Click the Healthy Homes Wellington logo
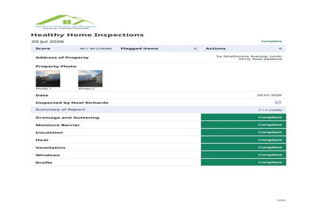This screenshot has width=314, height=209. (65, 22)
